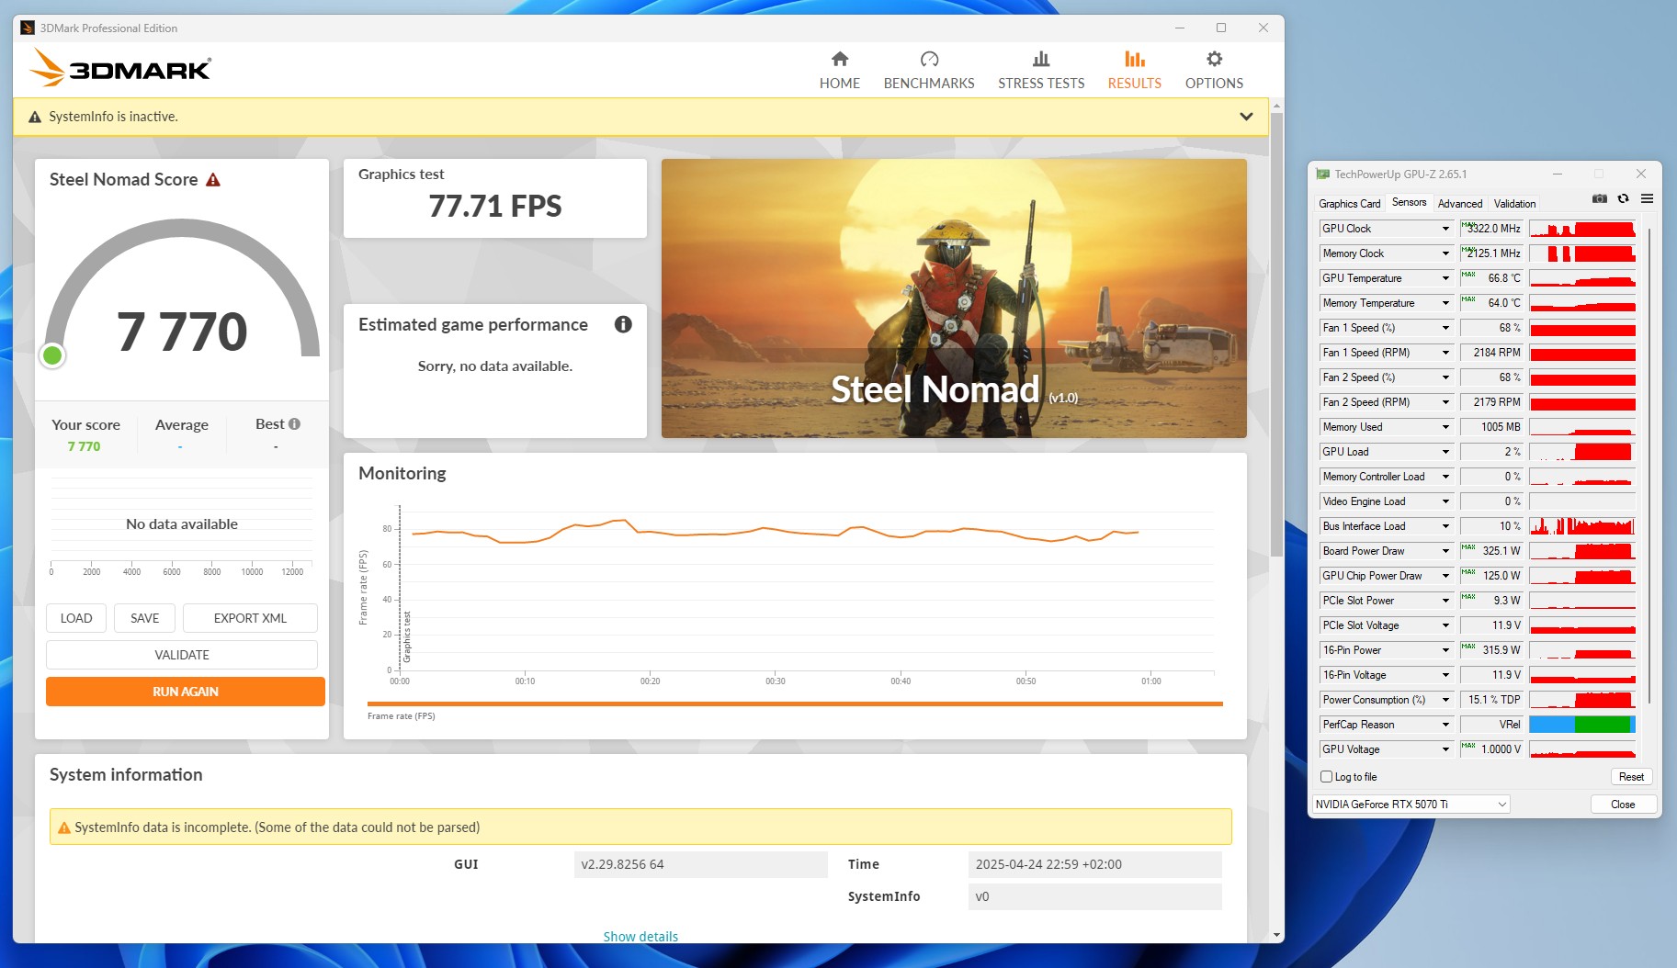The height and width of the screenshot is (968, 1677).
Task: Click the GPU-Z Close button
Action: pos(1623,805)
